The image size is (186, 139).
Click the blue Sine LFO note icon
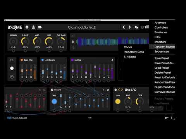coord(108,90)
